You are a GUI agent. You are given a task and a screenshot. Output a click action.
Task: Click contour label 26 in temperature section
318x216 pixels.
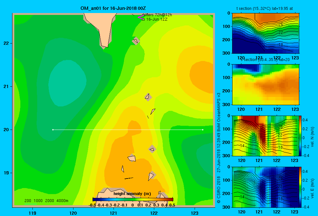[x=281, y=24]
